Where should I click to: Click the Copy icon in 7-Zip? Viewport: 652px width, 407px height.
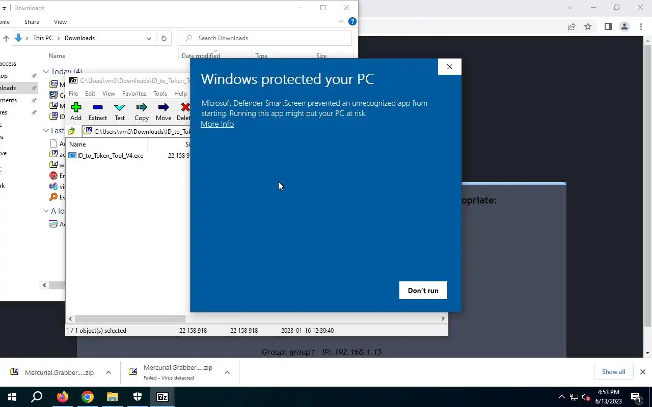click(142, 111)
